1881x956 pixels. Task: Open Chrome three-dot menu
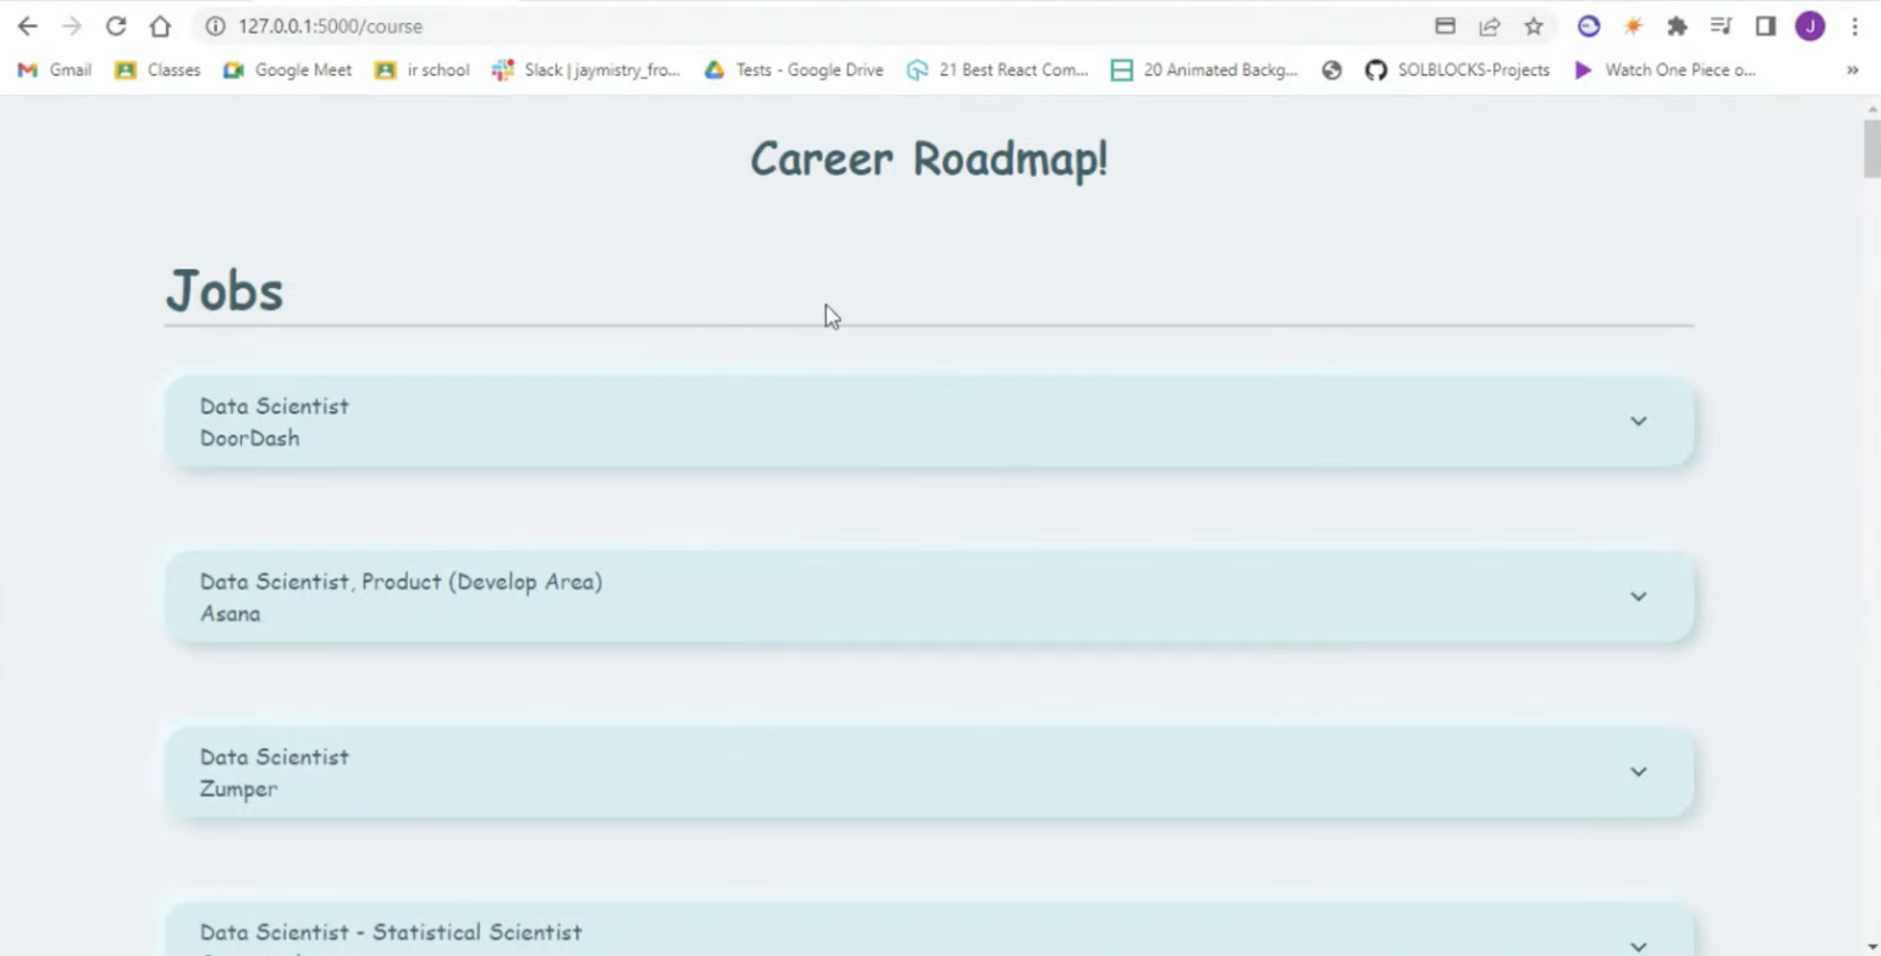pyautogui.click(x=1855, y=26)
